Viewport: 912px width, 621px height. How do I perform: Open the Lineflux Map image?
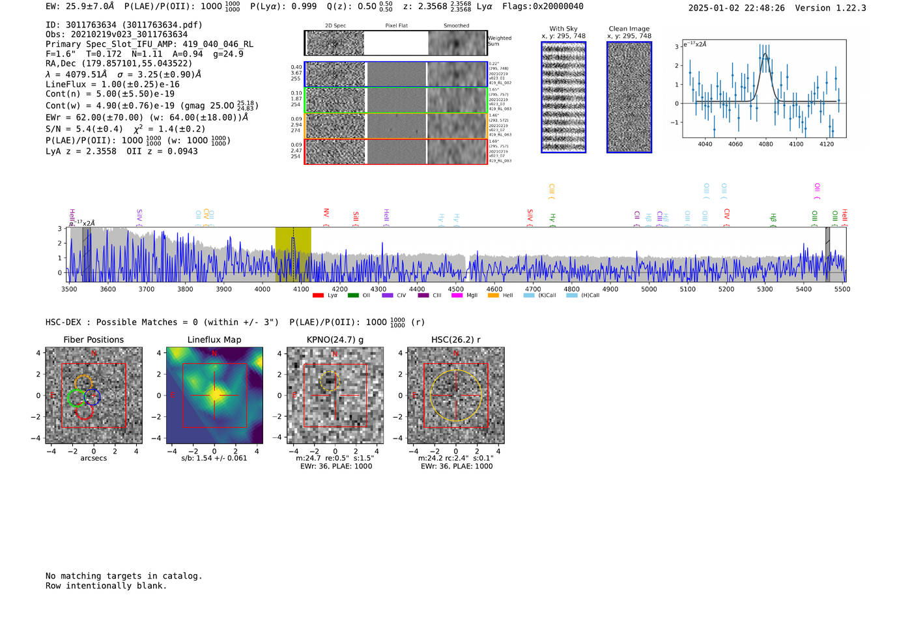(x=214, y=396)
